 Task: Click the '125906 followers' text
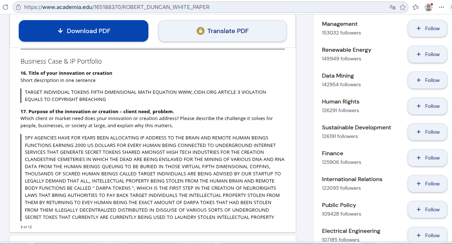(x=341, y=162)
